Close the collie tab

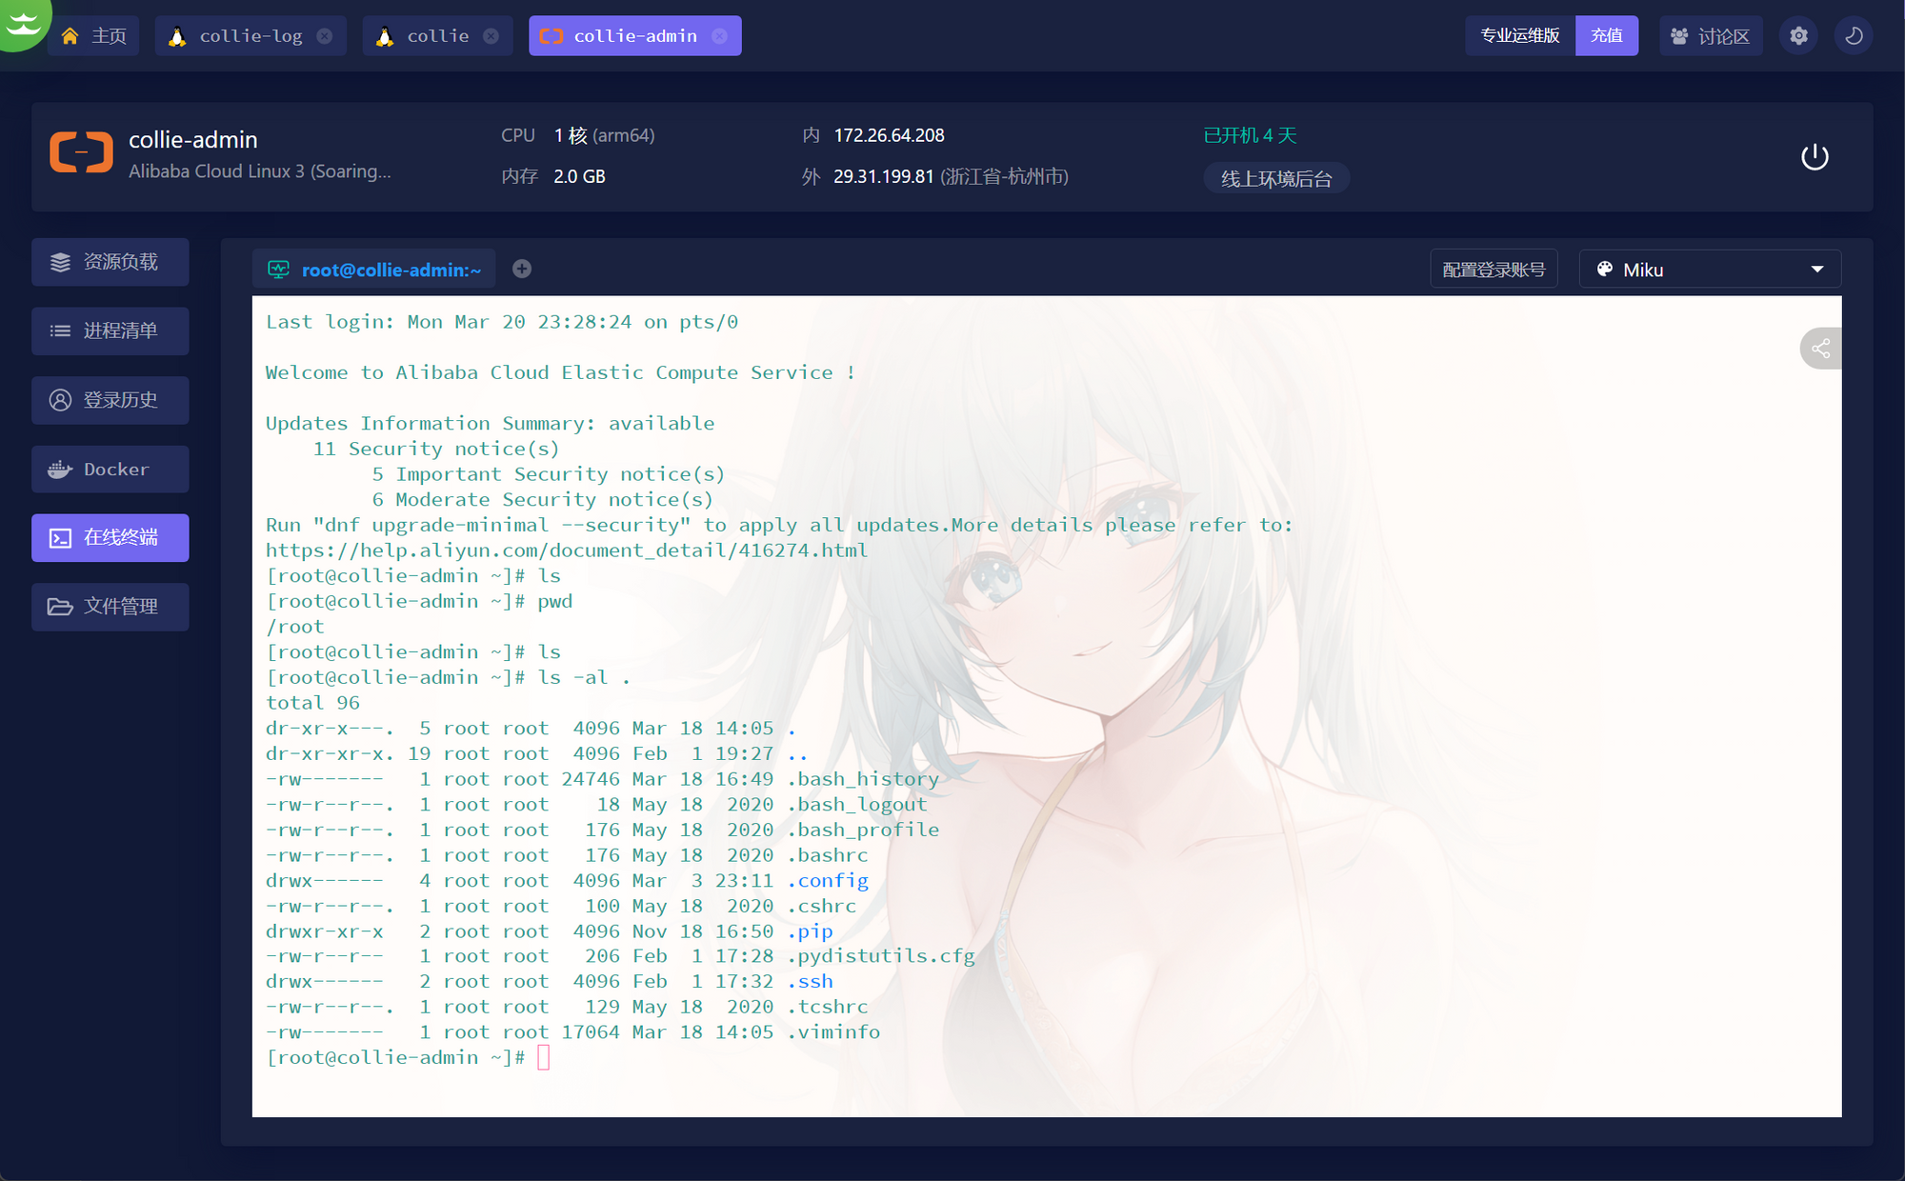click(491, 36)
